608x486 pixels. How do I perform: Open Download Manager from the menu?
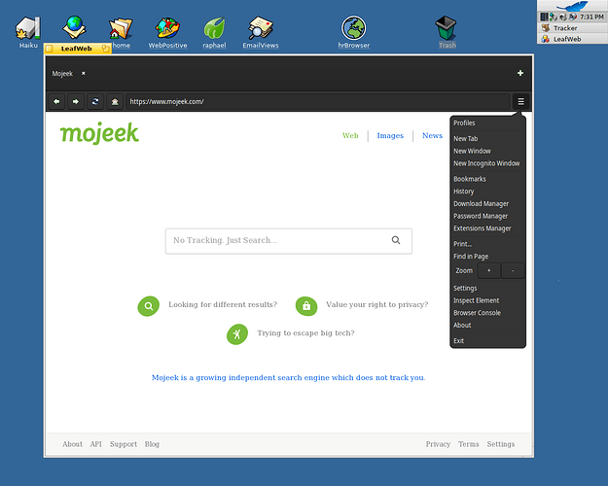pos(487,203)
